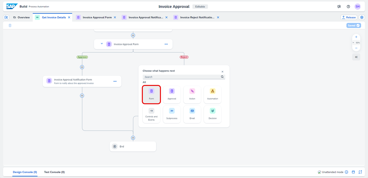The width and height of the screenshot is (368, 178).
Task: Click the Release button
Action: tap(349, 17)
